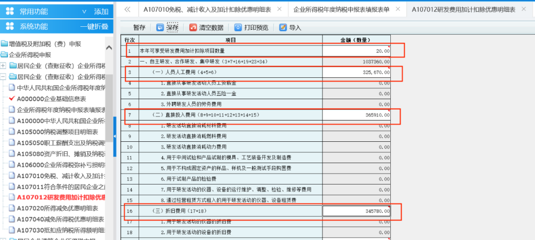The image size is (535, 240).
Task: Open A105050职工薪酬支出及纳税调整 tree item
Action: coord(61,143)
